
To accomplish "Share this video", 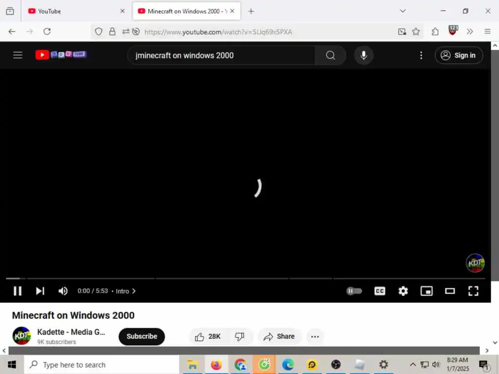I will click(x=279, y=337).
